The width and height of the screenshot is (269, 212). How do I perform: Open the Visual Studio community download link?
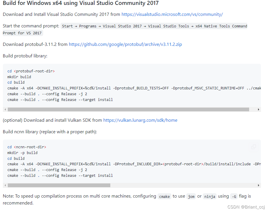(x=172, y=14)
